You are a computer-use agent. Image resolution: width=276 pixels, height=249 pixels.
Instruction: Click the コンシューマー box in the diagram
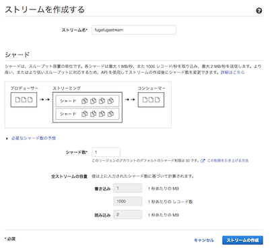(151, 100)
